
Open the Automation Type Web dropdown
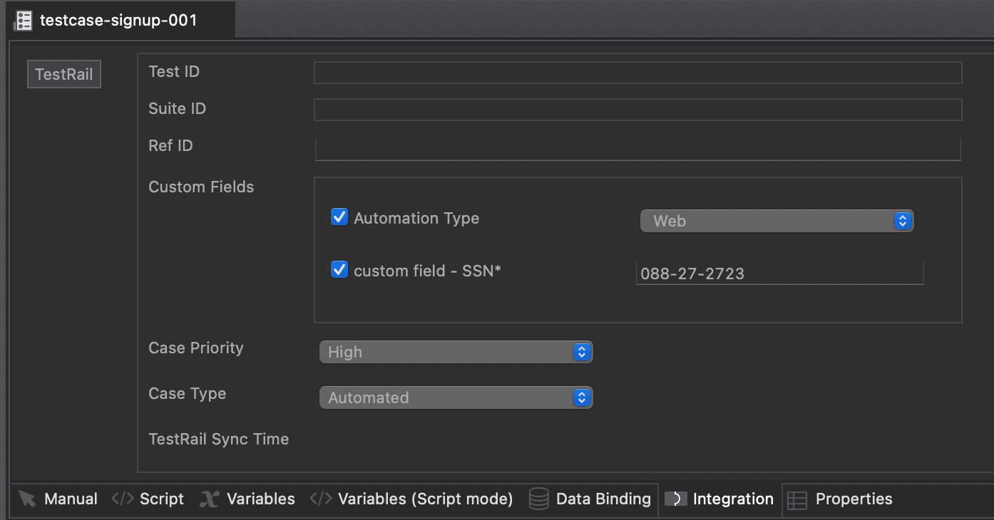(777, 221)
